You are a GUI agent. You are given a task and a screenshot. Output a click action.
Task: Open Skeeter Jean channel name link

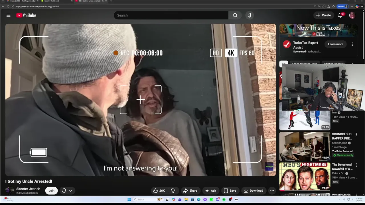(x=26, y=189)
